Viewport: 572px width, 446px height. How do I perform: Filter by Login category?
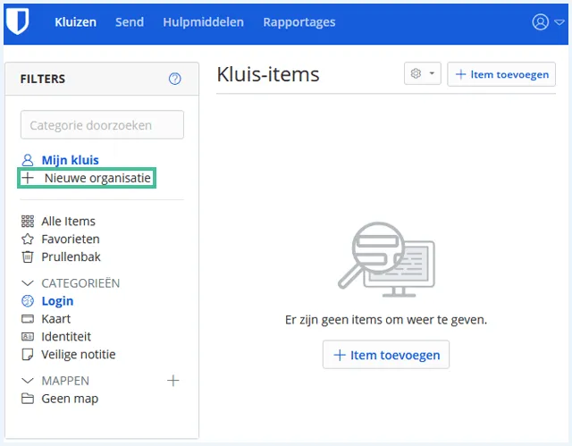[x=57, y=301]
